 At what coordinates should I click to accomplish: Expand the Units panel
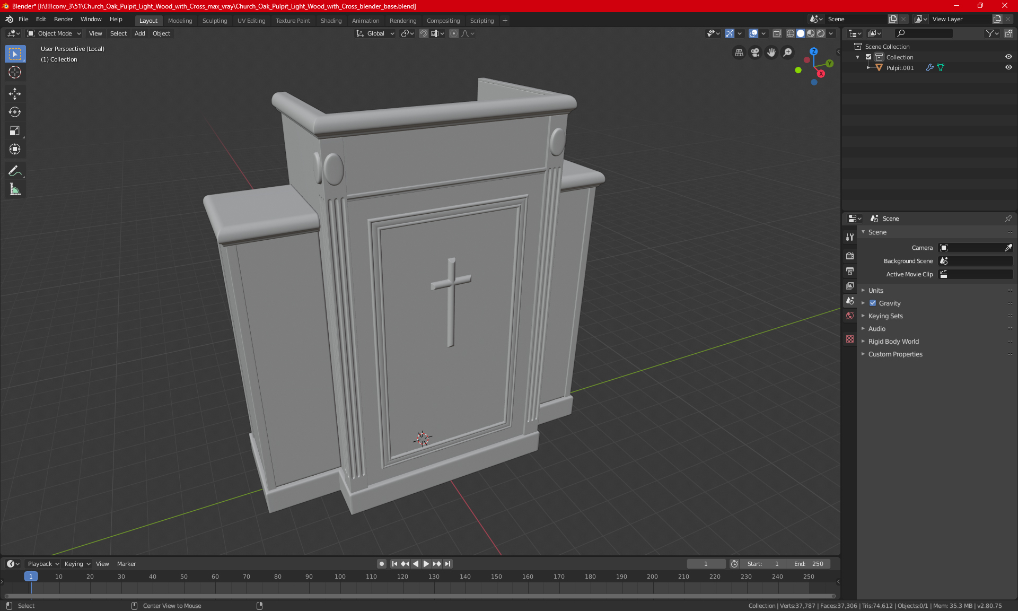point(876,291)
